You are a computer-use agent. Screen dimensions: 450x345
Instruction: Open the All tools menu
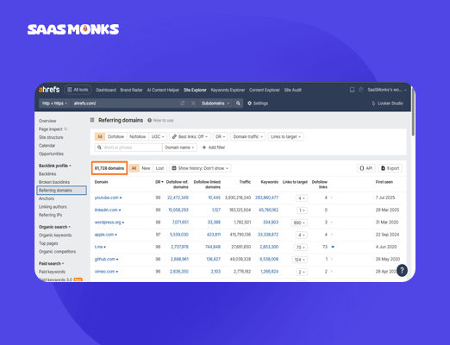78,90
